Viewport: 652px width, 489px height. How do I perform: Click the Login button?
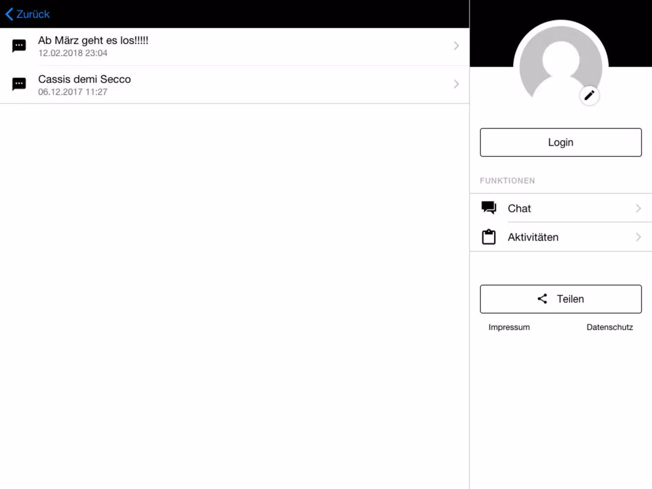561,142
